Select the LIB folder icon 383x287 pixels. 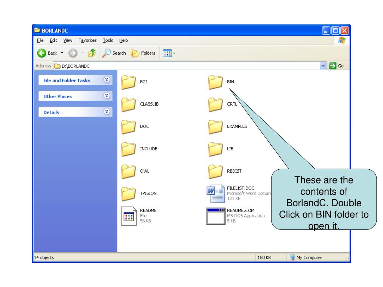point(215,149)
